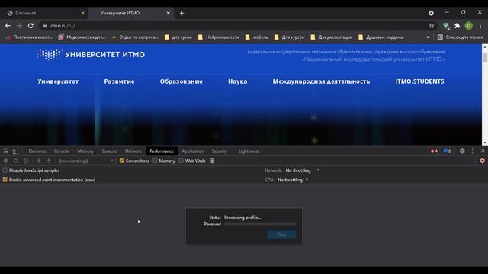Open the Network throttling dropdown
Screen dimensions: 488x274
(302, 170)
